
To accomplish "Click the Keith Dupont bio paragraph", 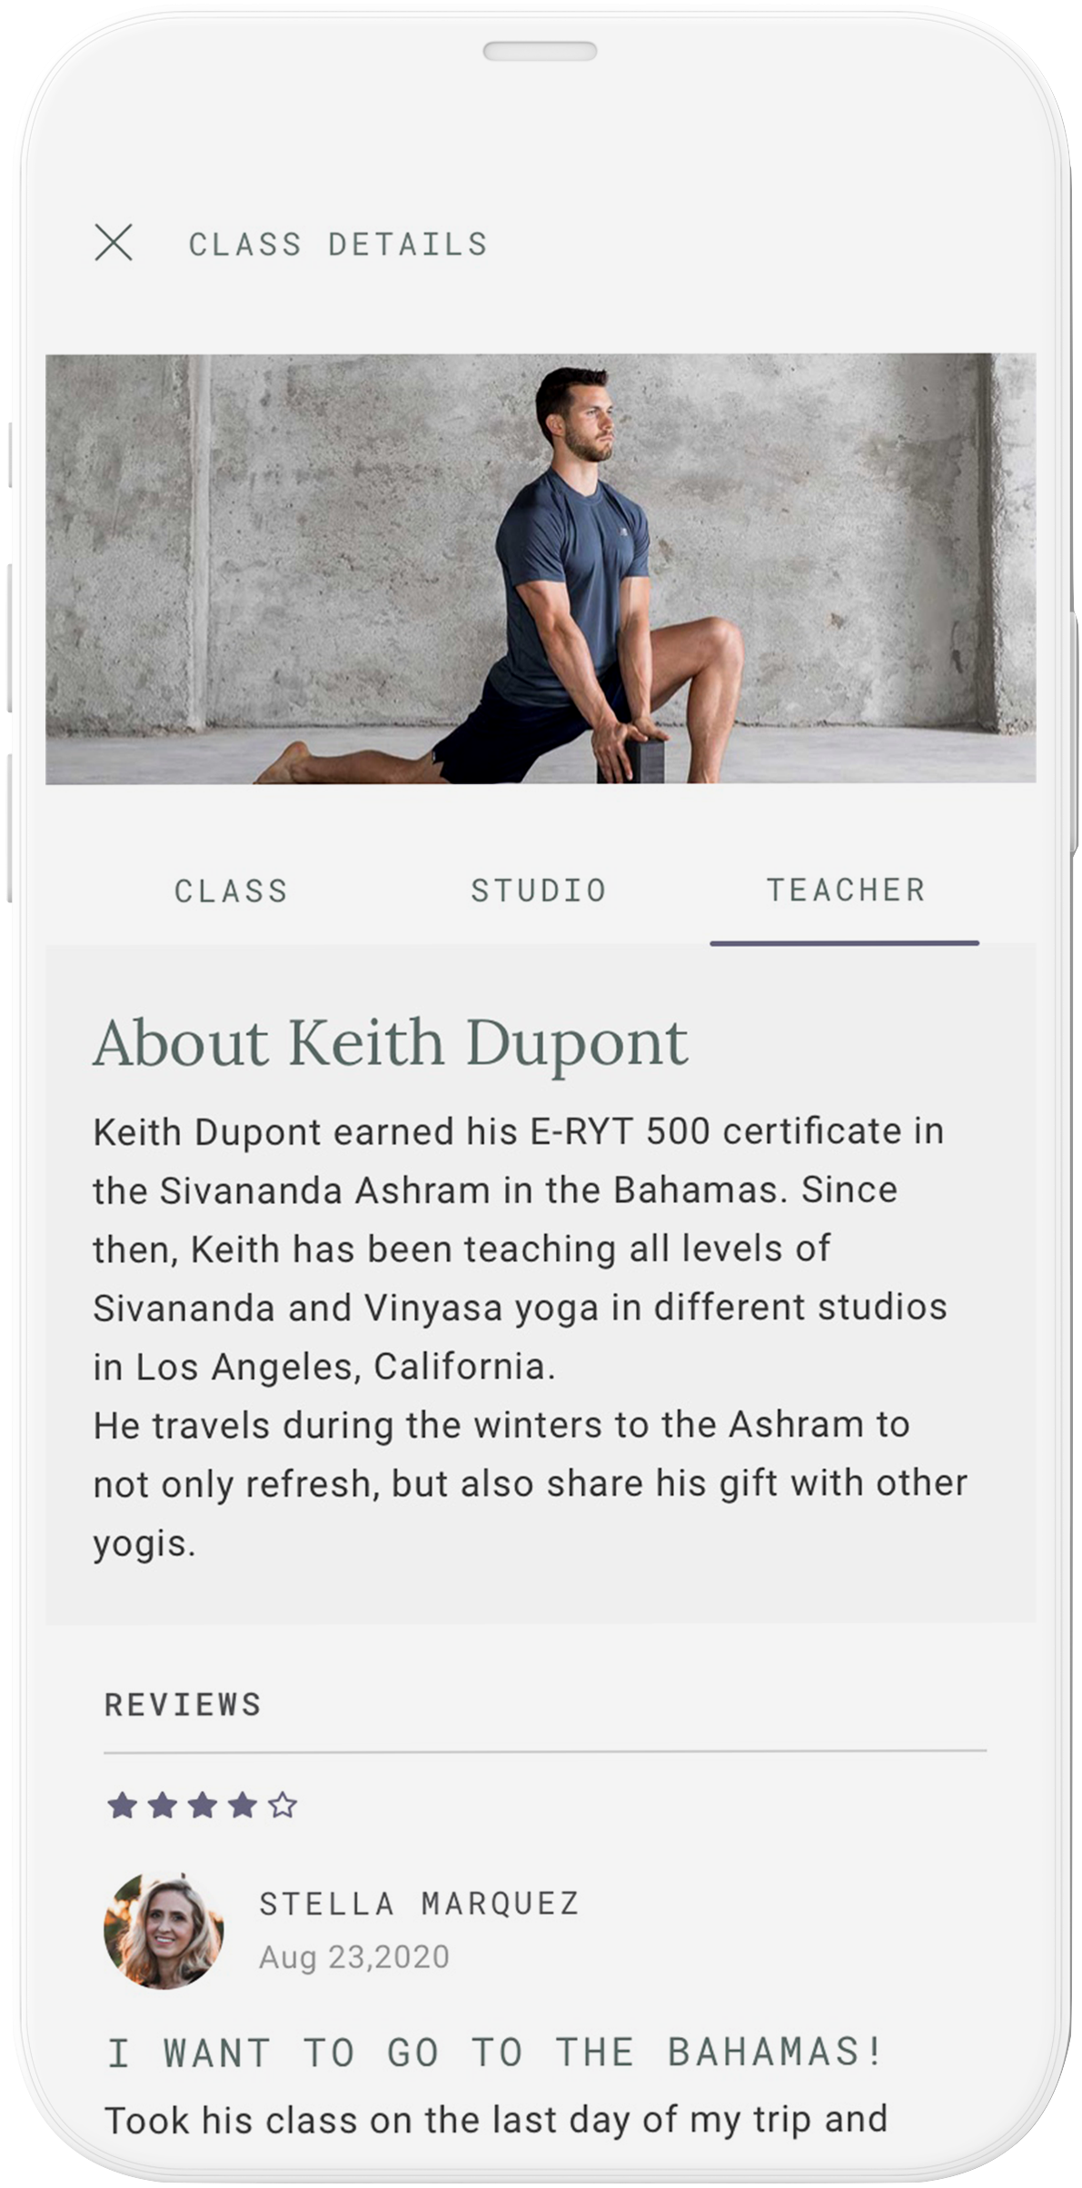I will [531, 1336].
